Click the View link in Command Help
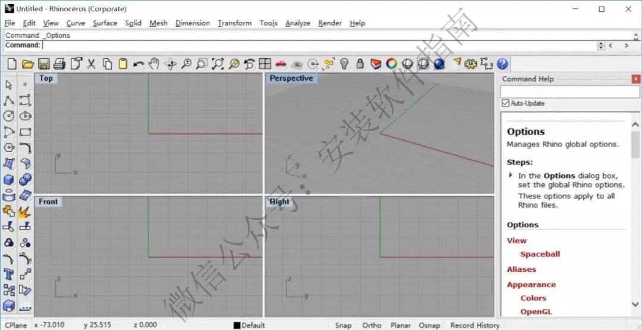The width and height of the screenshot is (642, 330). 517,240
